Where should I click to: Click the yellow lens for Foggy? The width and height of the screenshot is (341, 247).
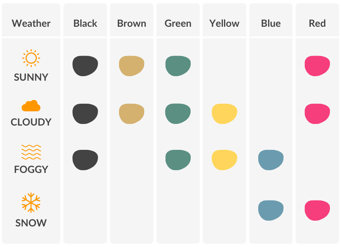click(224, 160)
